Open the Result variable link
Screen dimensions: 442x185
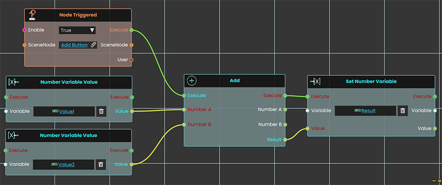tap(368, 111)
